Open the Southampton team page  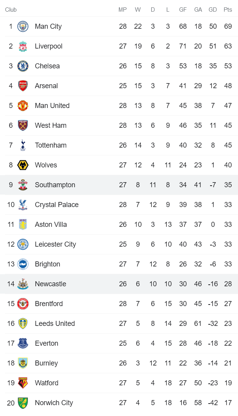55,185
